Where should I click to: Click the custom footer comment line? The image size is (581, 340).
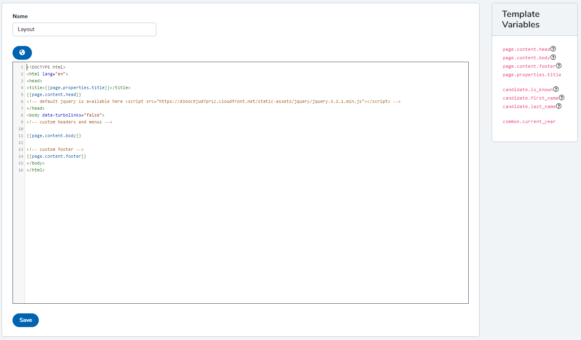[55, 150]
